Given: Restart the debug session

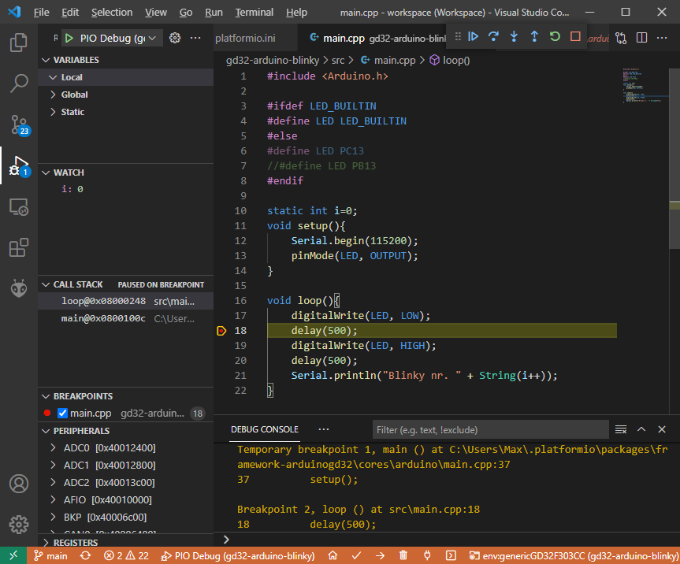Looking at the screenshot, I should pyautogui.click(x=555, y=36).
